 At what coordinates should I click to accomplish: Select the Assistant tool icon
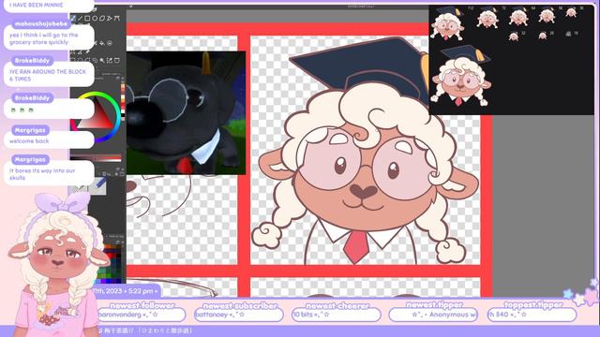point(73,52)
